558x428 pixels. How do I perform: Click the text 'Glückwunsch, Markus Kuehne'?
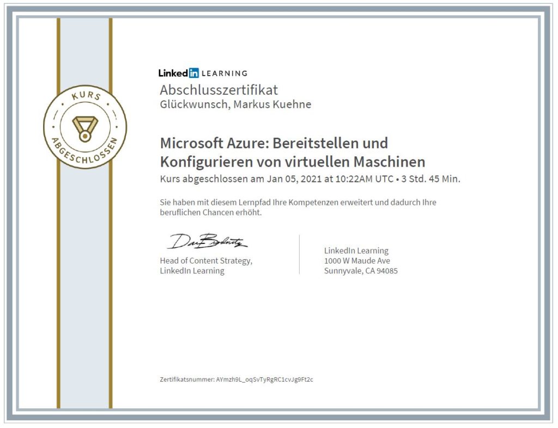[x=235, y=105]
